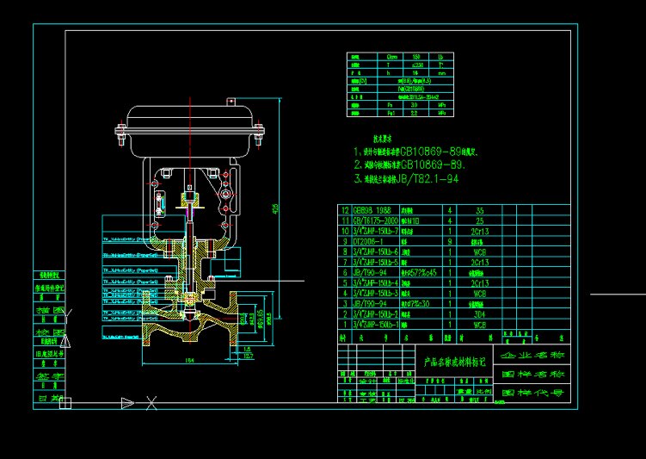The height and width of the screenshot is (459, 646).
Task: Click the Pn1 symbol cell
Action: 391,113
